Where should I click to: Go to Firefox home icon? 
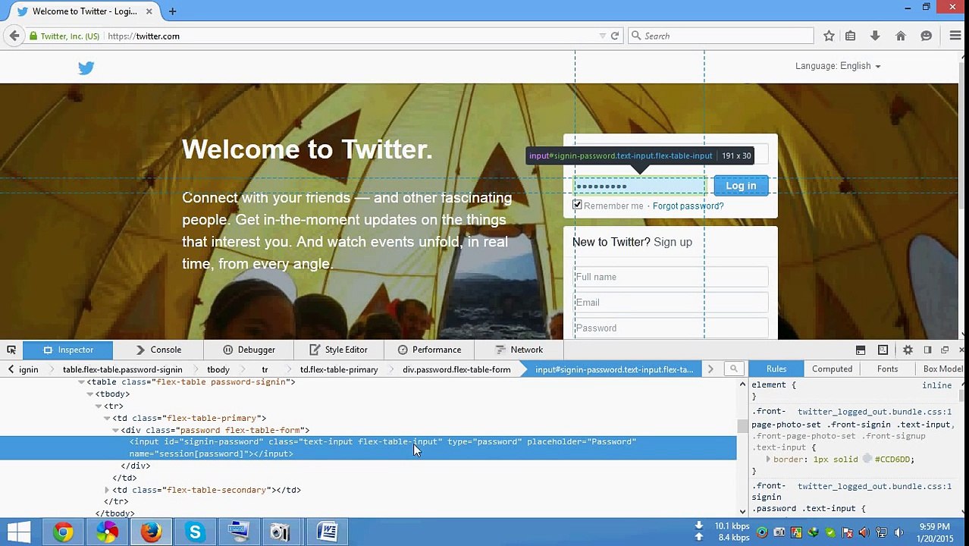(901, 36)
